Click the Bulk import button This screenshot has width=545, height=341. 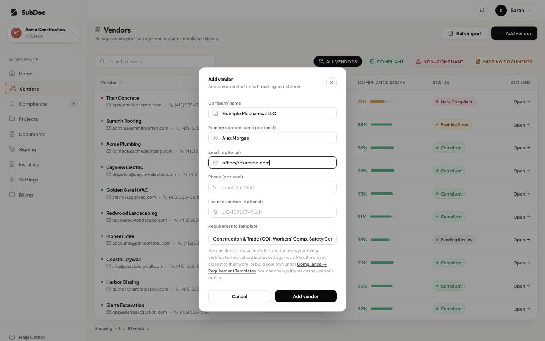(x=465, y=33)
